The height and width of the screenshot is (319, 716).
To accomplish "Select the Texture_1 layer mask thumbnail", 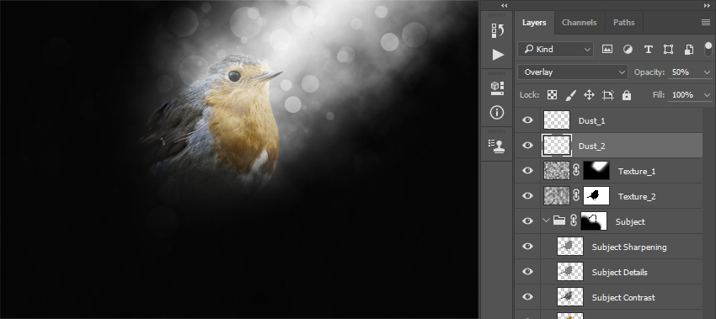I will coord(596,171).
